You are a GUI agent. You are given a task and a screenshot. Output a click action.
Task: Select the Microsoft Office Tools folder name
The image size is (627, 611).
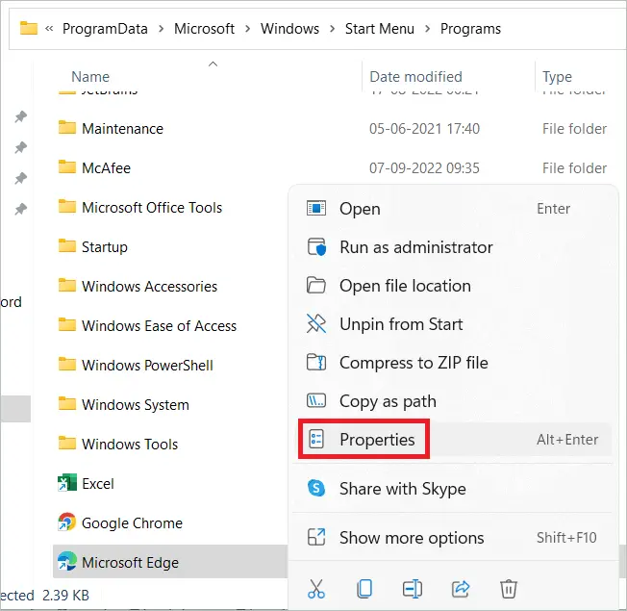point(152,207)
